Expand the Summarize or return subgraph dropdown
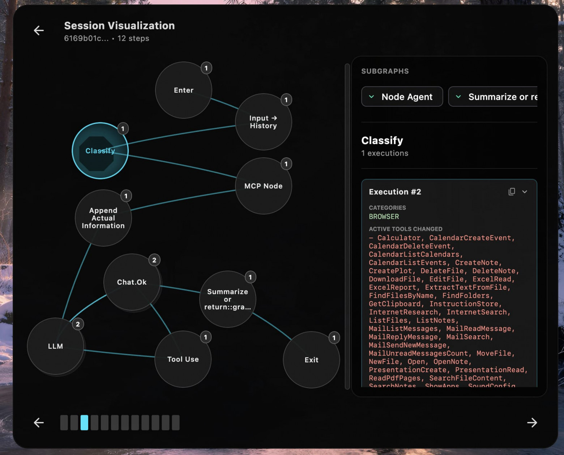 click(x=493, y=97)
